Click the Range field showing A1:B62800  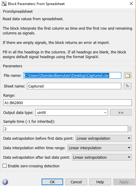tap(68, 103)
